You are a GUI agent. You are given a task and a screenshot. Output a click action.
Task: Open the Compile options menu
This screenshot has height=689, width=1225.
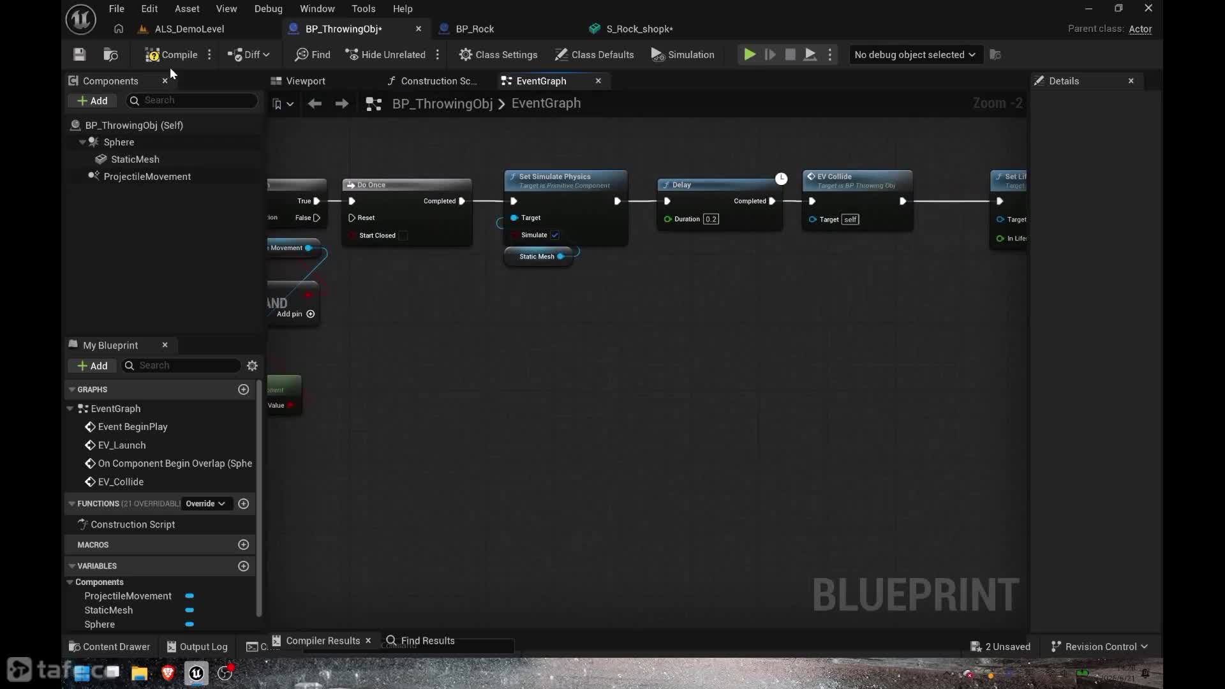[x=209, y=55]
